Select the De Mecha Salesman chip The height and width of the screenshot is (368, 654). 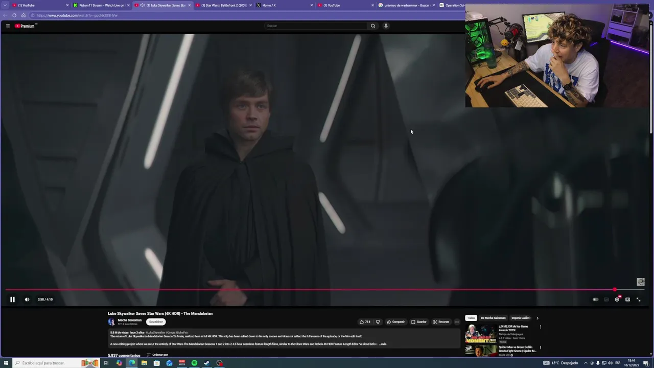(x=493, y=318)
